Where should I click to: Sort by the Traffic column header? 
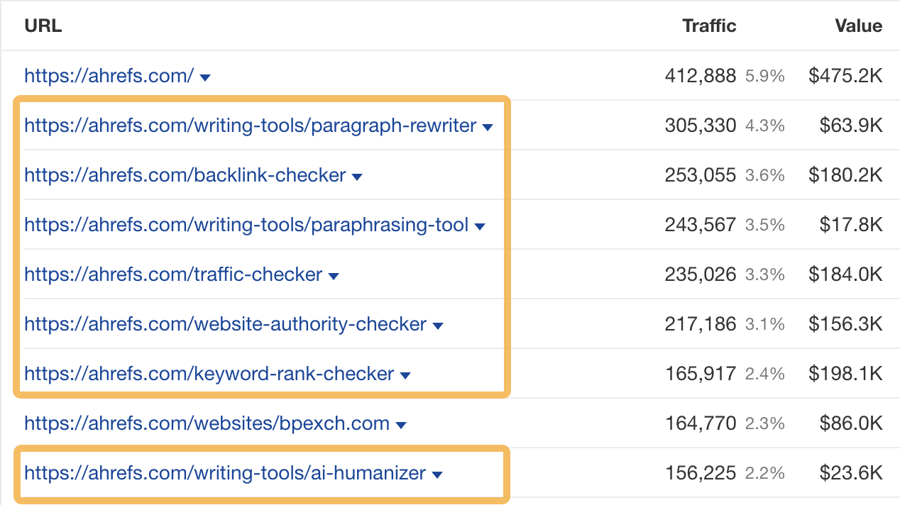point(709,26)
